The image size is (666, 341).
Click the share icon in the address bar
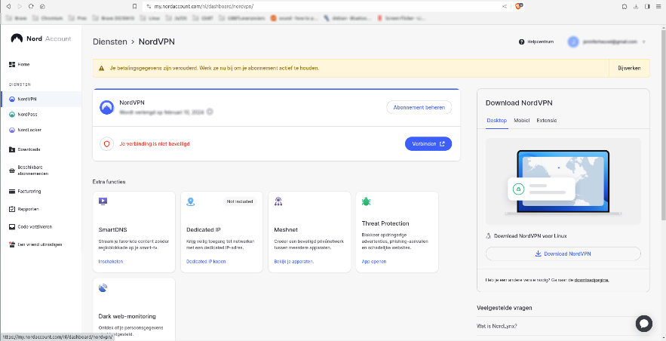pos(505,6)
